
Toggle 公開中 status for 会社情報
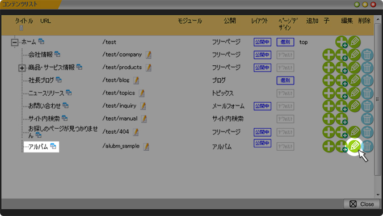pyautogui.click(x=262, y=54)
